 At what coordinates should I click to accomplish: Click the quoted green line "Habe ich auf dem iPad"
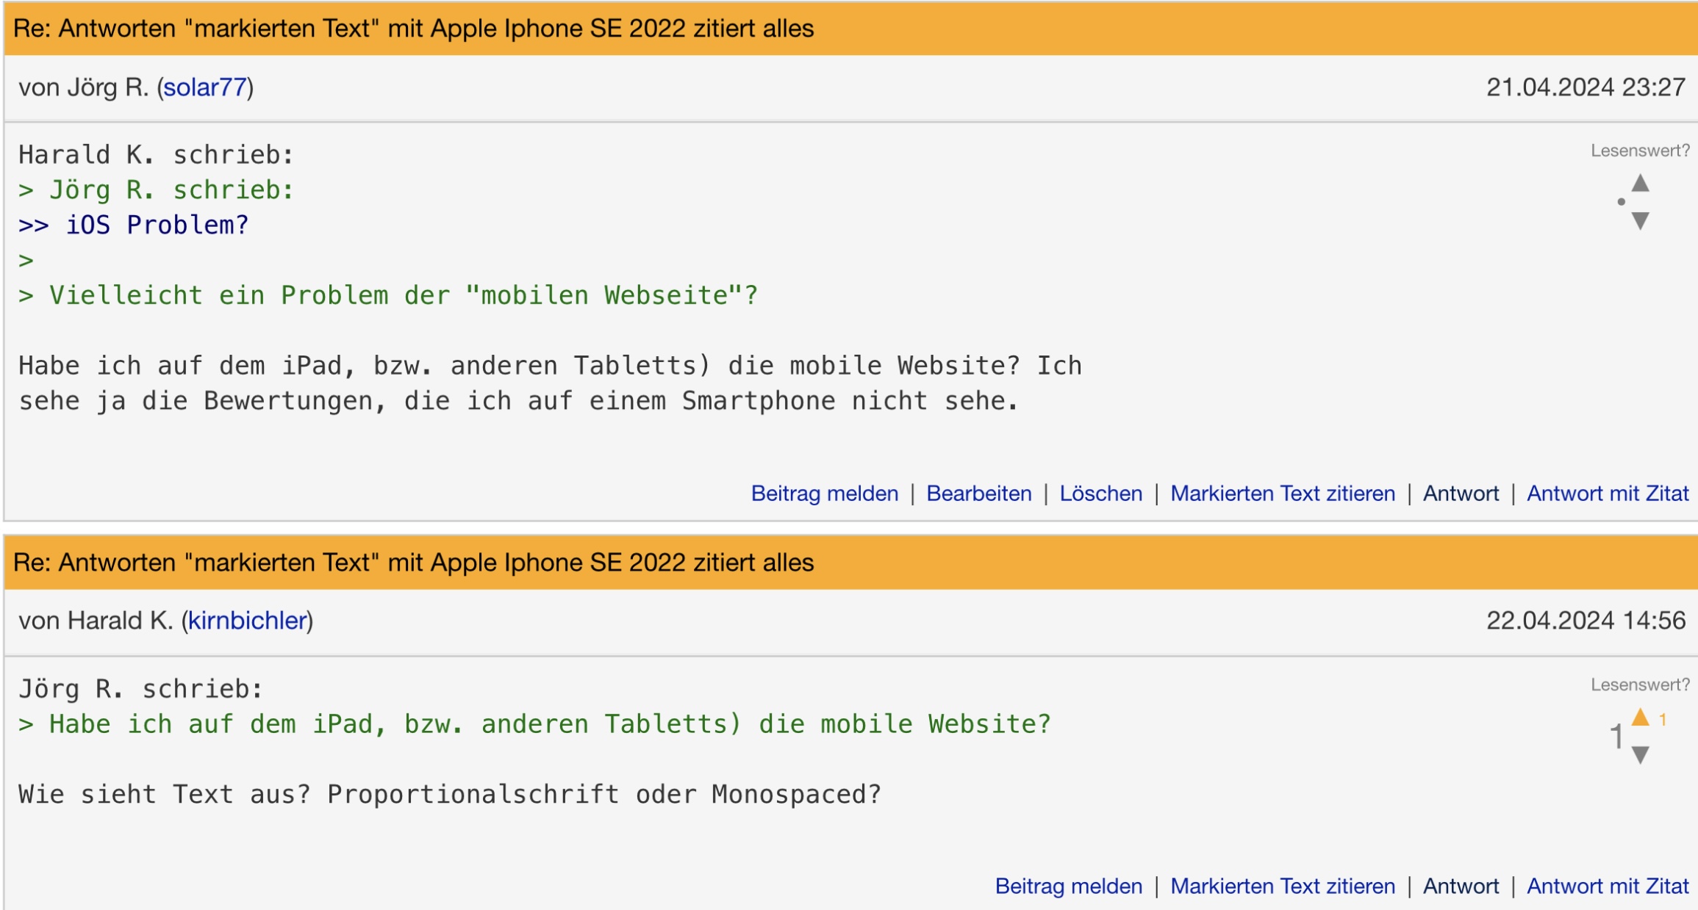535,724
